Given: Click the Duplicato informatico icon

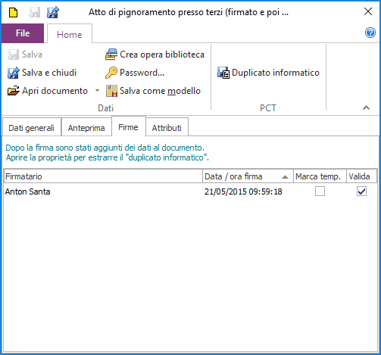Looking at the screenshot, I should coord(223,73).
